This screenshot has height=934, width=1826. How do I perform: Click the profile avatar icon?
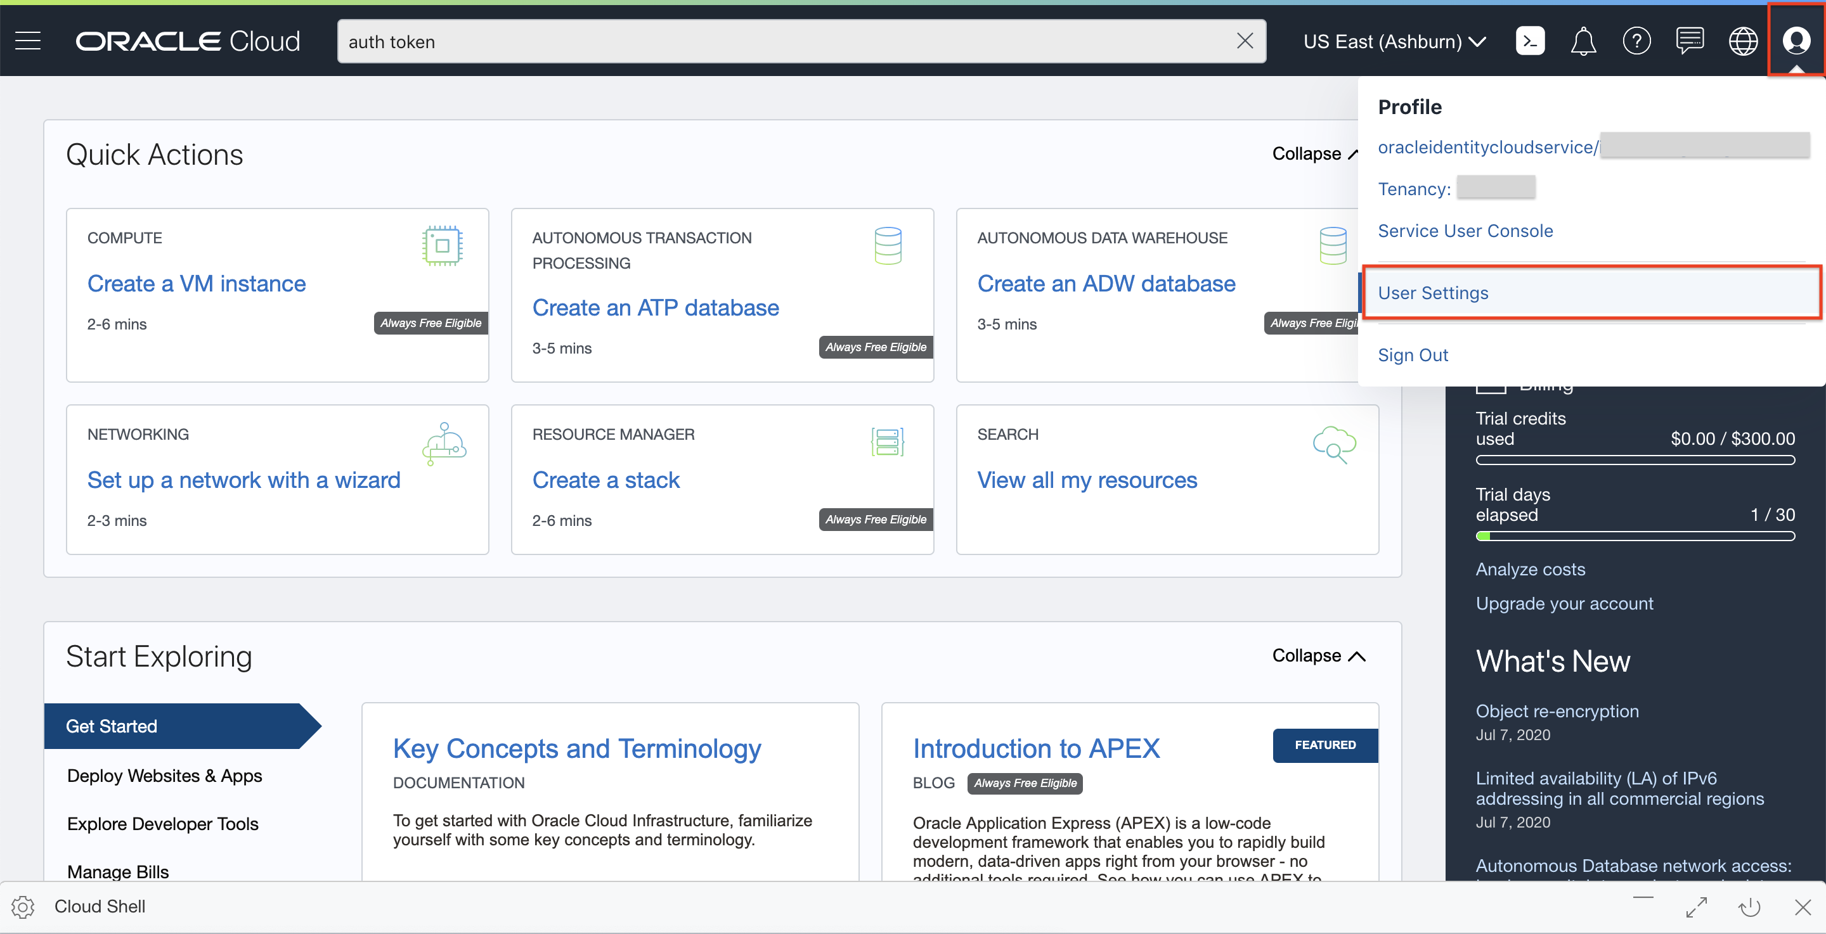tap(1796, 41)
